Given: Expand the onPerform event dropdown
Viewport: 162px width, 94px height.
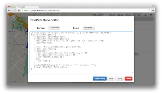Looking at the screenshot, I should [89, 28].
